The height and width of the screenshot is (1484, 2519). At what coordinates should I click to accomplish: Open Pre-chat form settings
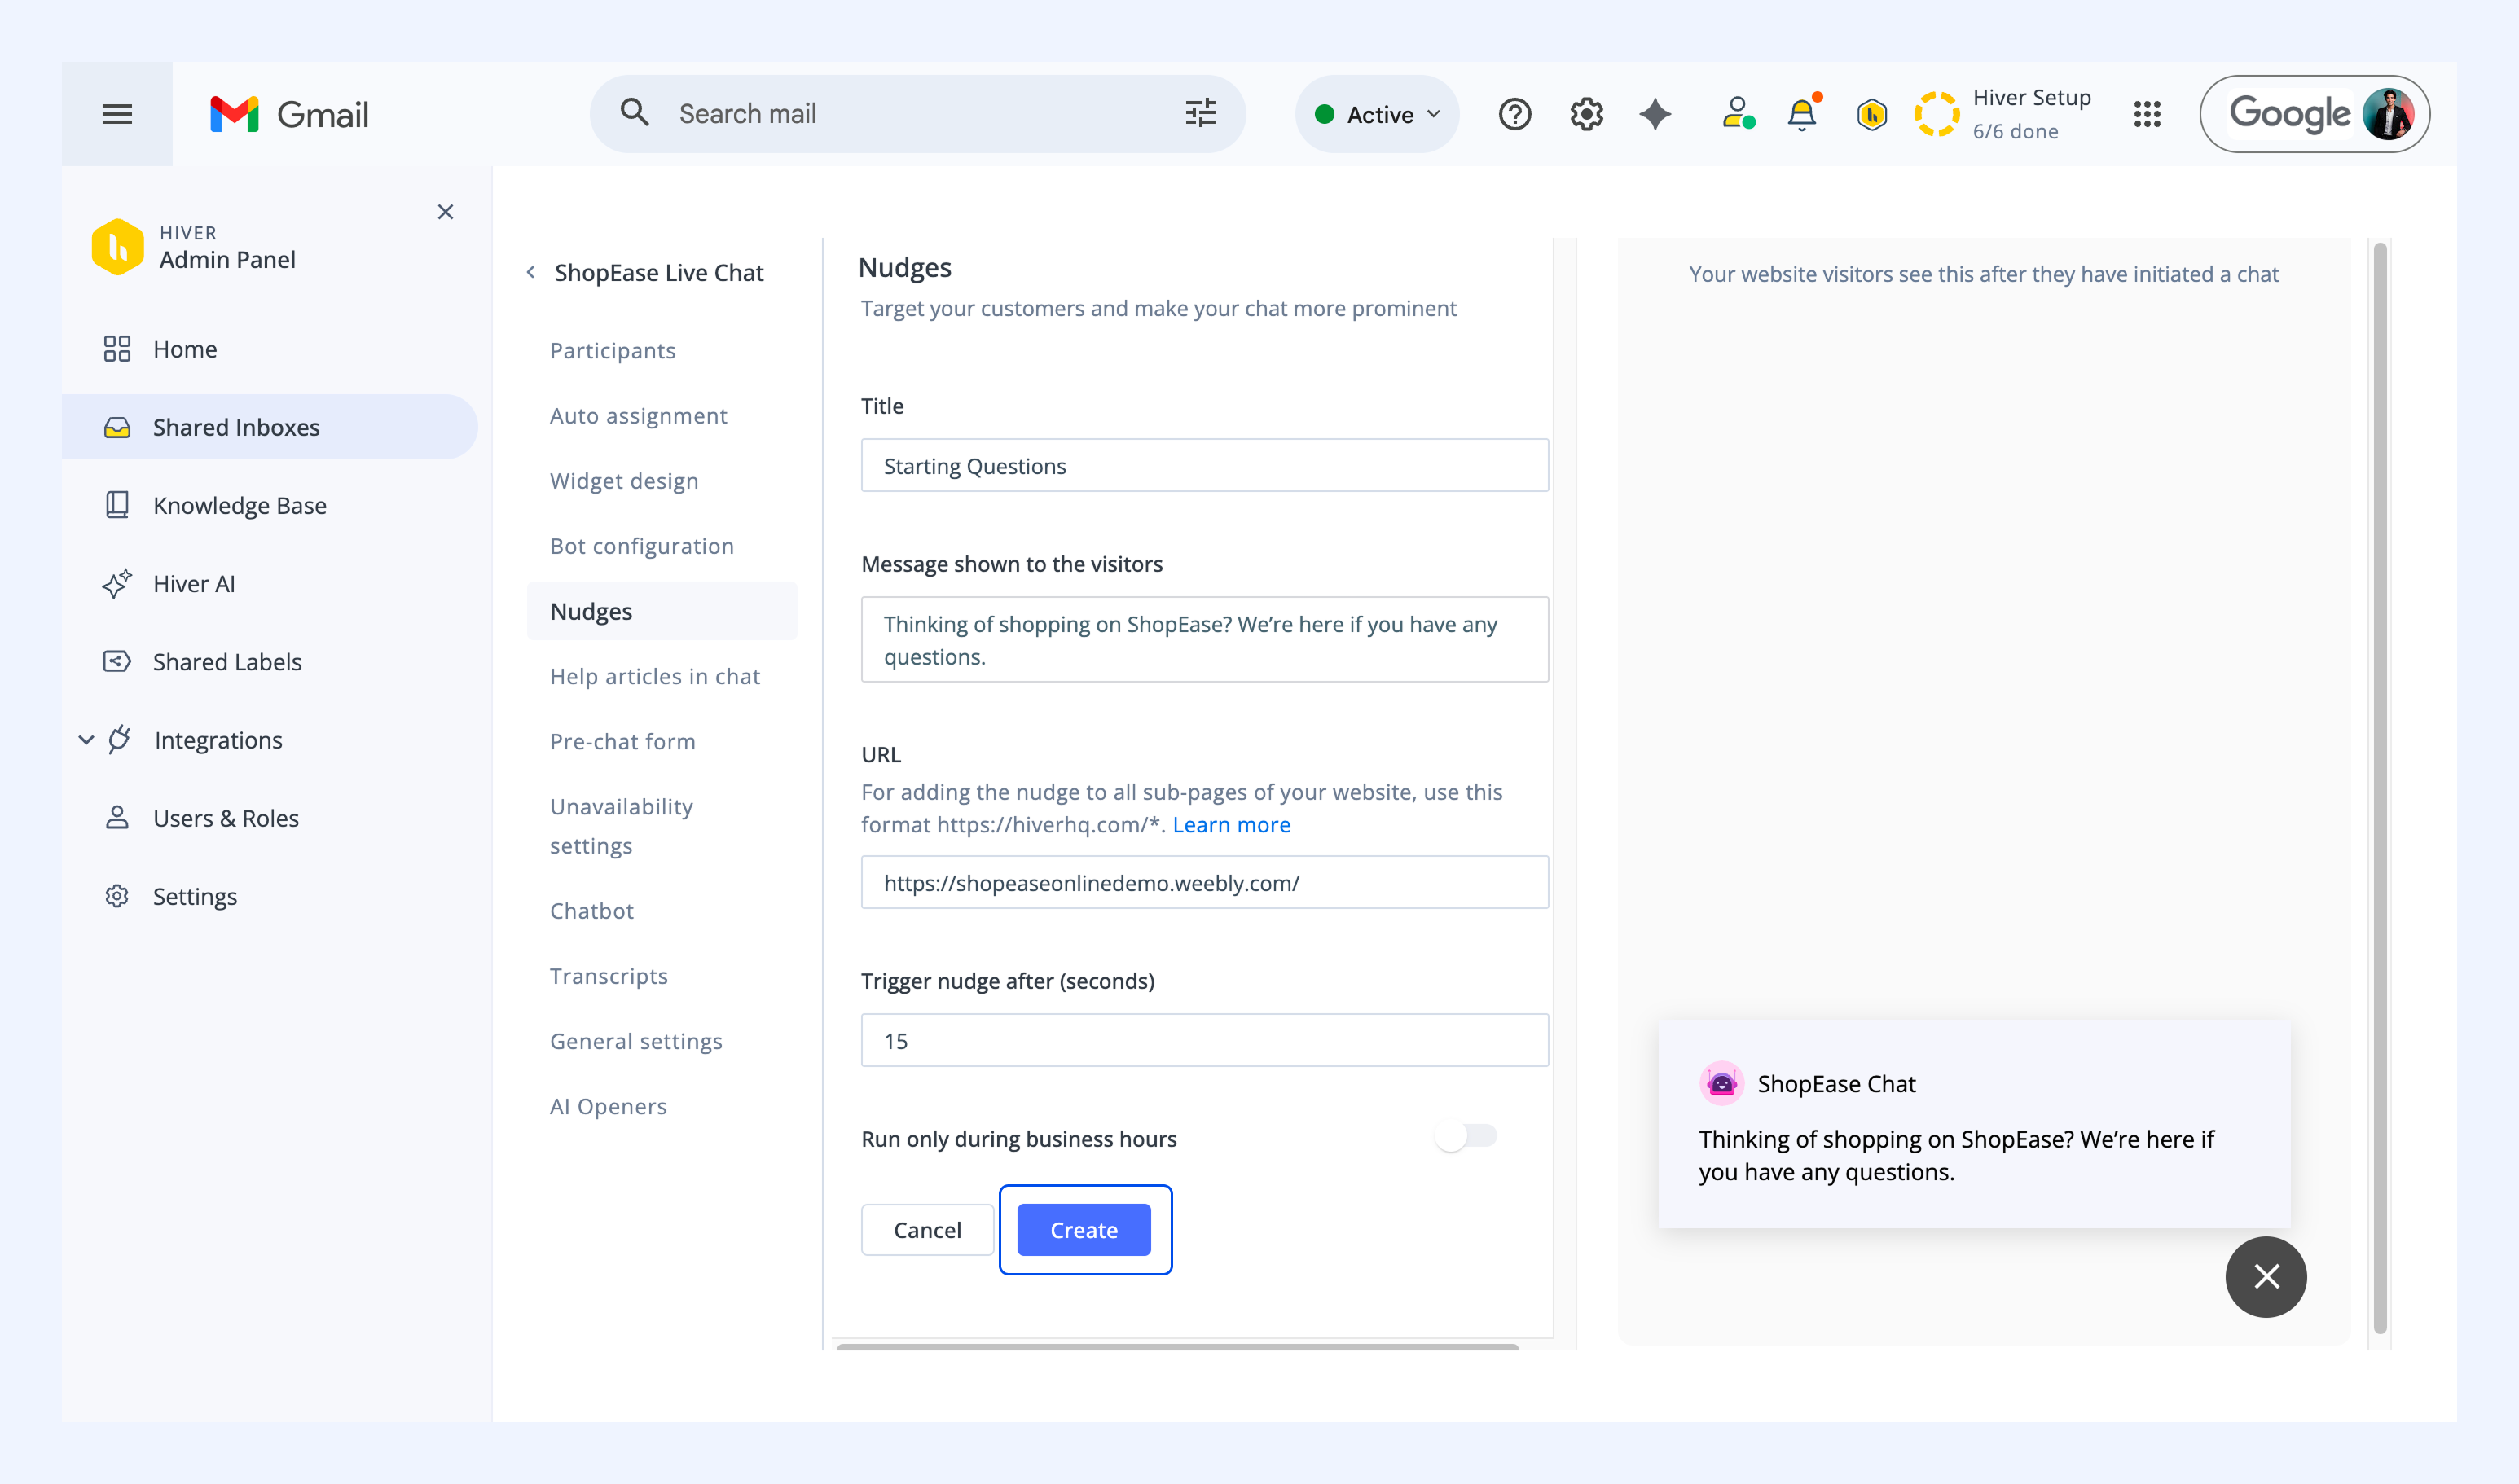(x=623, y=741)
